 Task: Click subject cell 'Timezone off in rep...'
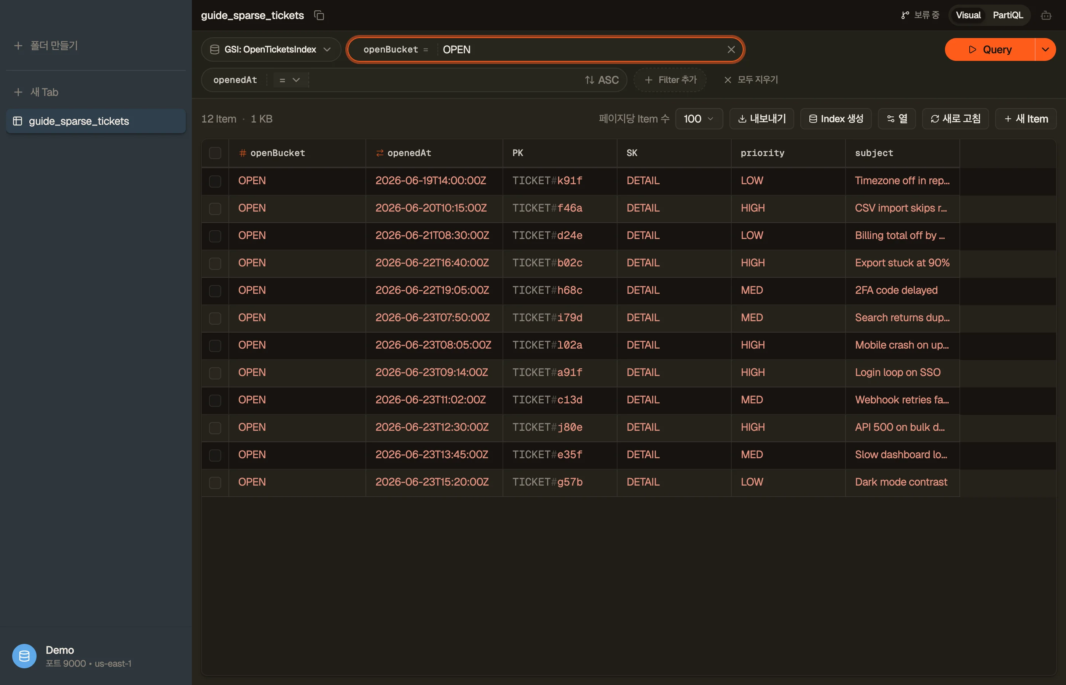coord(902,181)
